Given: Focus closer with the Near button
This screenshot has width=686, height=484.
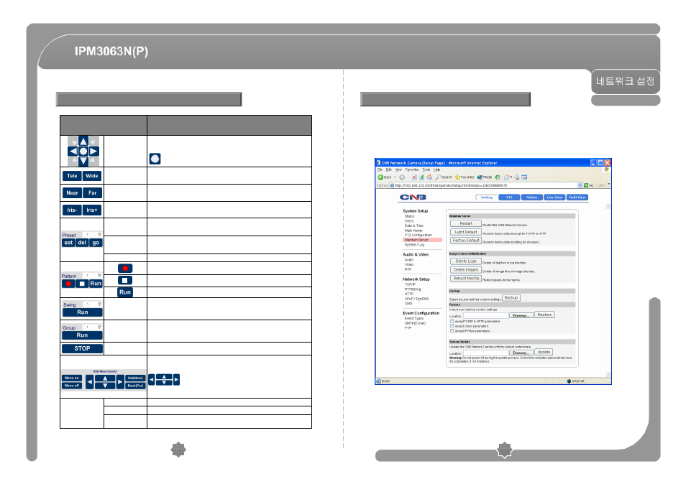Looking at the screenshot, I should (x=72, y=192).
